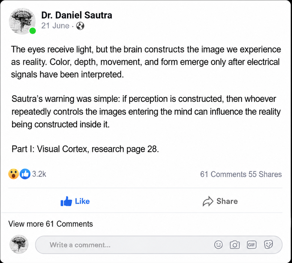Click the 21 June post date
Image resolution: width=292 pixels, height=263 pixels.
[x=55, y=26]
